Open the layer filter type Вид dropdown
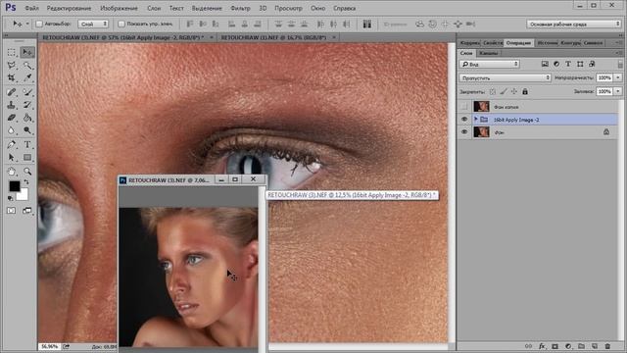 (x=490, y=64)
